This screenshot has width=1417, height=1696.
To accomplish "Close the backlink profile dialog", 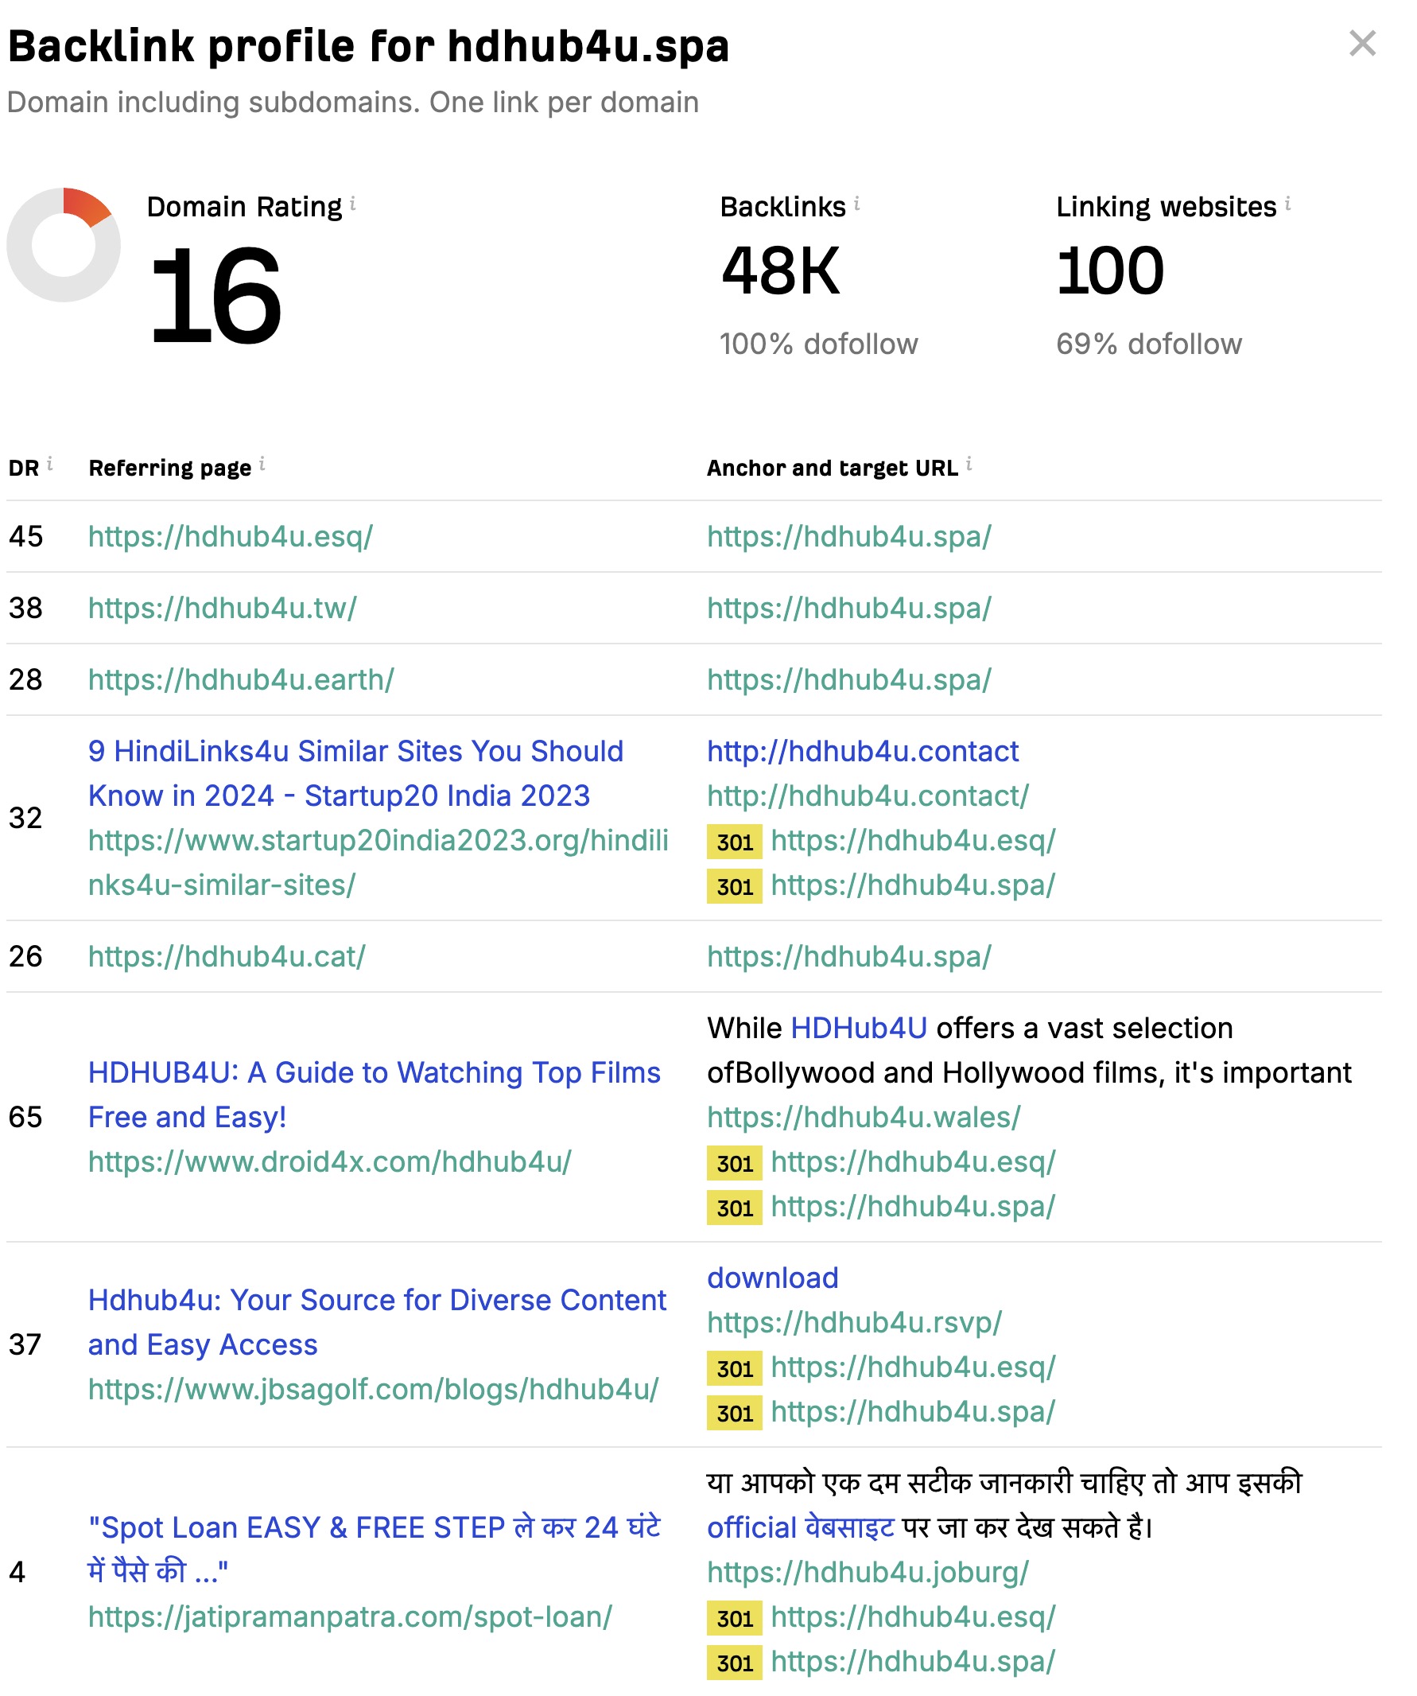I will pyautogui.click(x=1362, y=44).
